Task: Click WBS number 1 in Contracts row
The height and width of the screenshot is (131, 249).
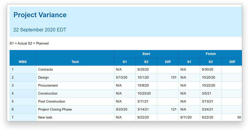Action: click(x=12, y=69)
